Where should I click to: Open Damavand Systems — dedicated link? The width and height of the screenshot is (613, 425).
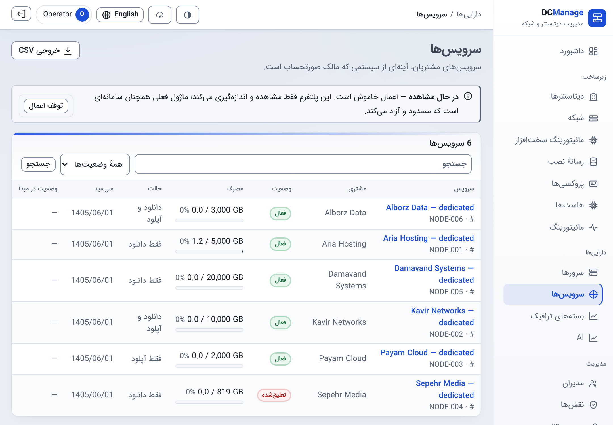point(434,274)
